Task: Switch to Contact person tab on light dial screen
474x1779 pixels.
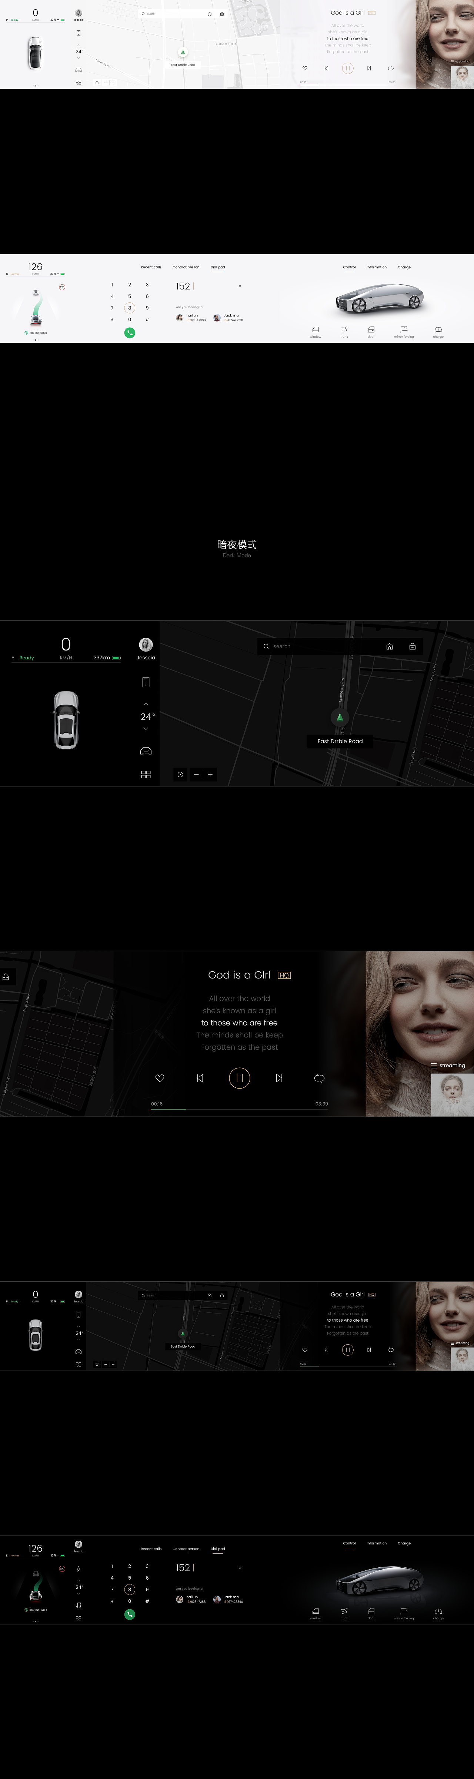Action: tap(186, 267)
